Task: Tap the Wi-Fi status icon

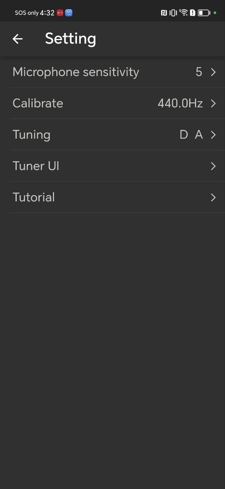Action: 184,13
